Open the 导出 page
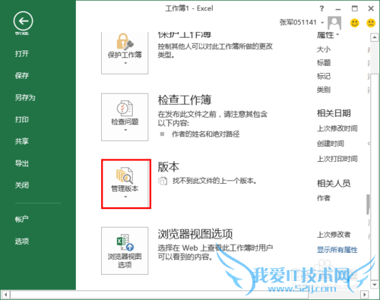The height and width of the screenshot is (300, 380). [x=22, y=163]
